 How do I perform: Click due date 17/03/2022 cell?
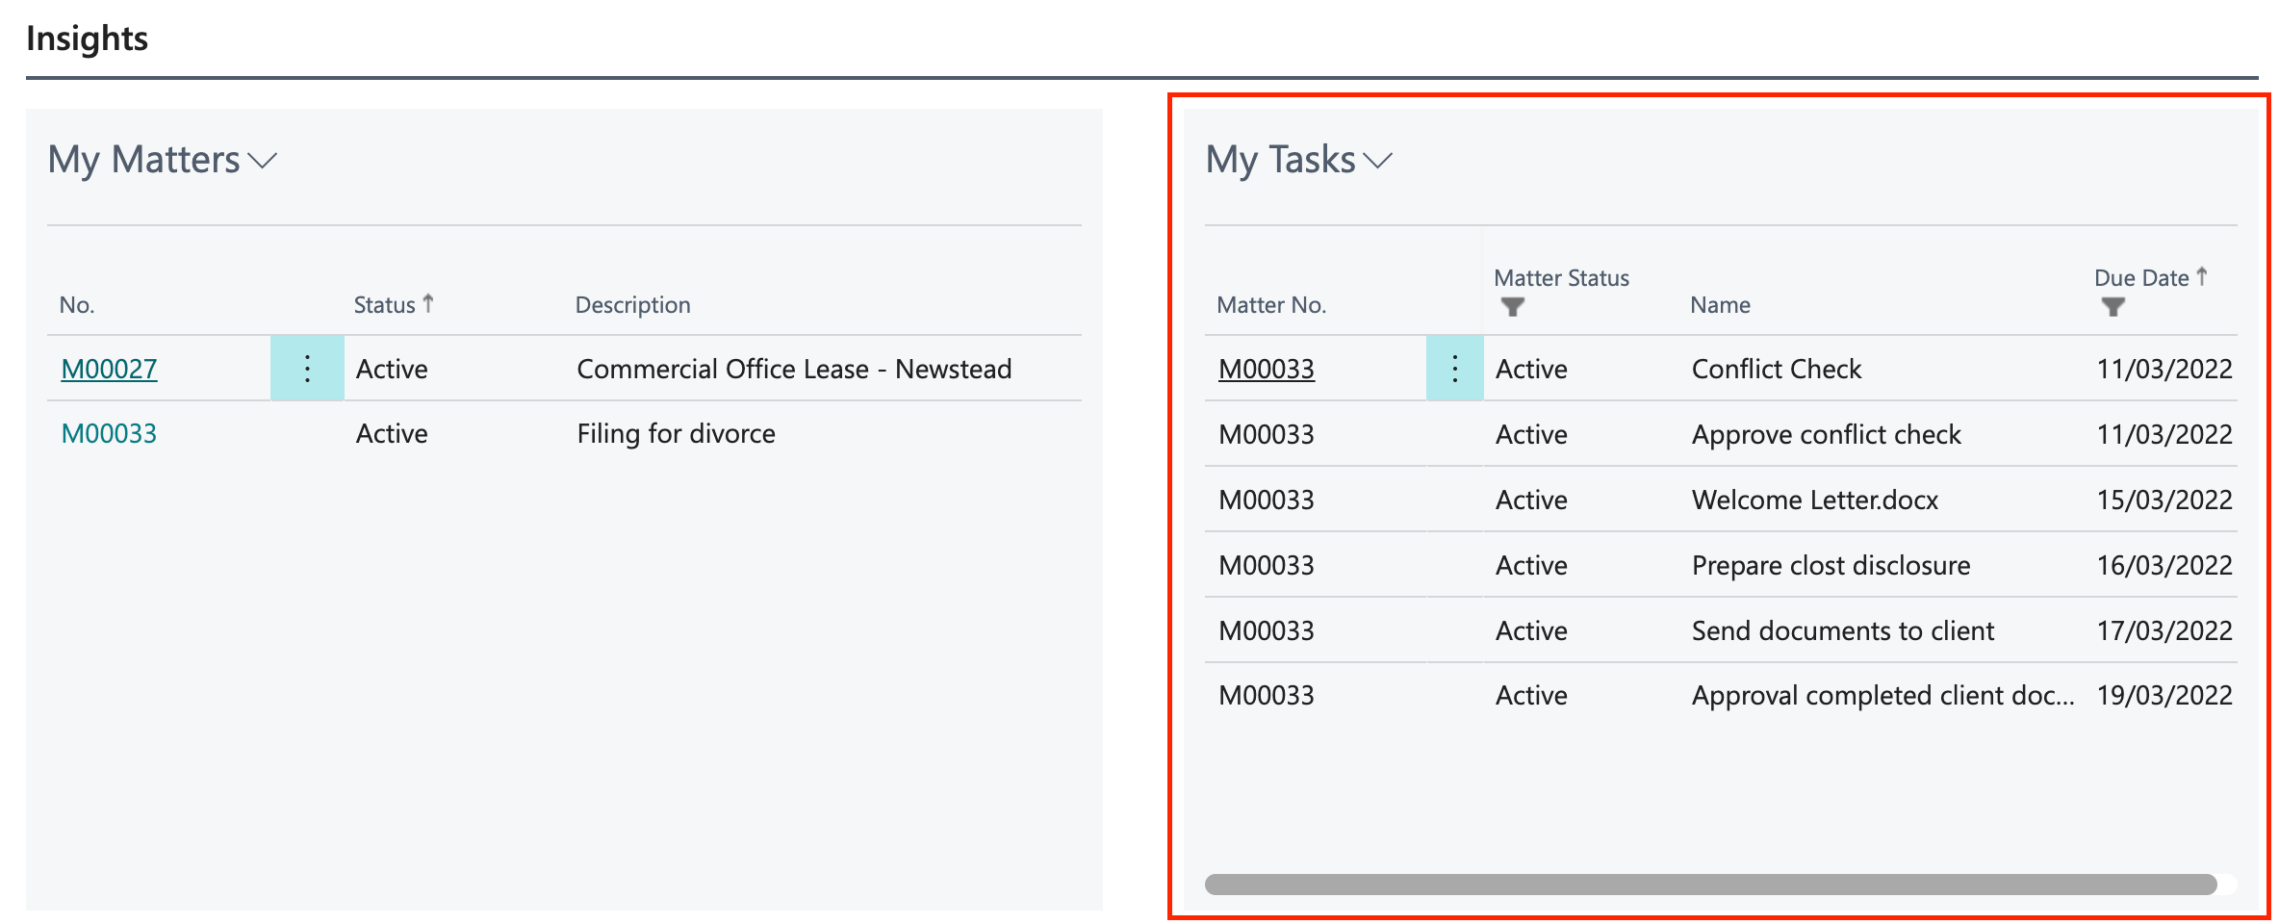click(2164, 630)
